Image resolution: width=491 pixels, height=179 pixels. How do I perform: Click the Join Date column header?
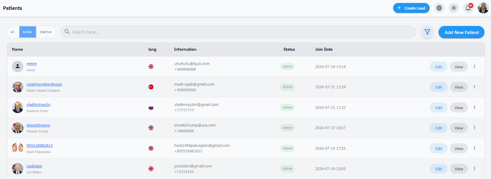[x=324, y=49]
